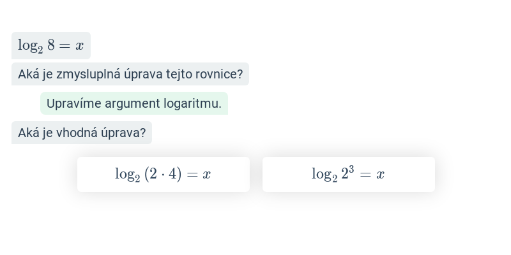Click the number 8 in the top equation
Screen dimensions: 511x255
click(x=51, y=45)
